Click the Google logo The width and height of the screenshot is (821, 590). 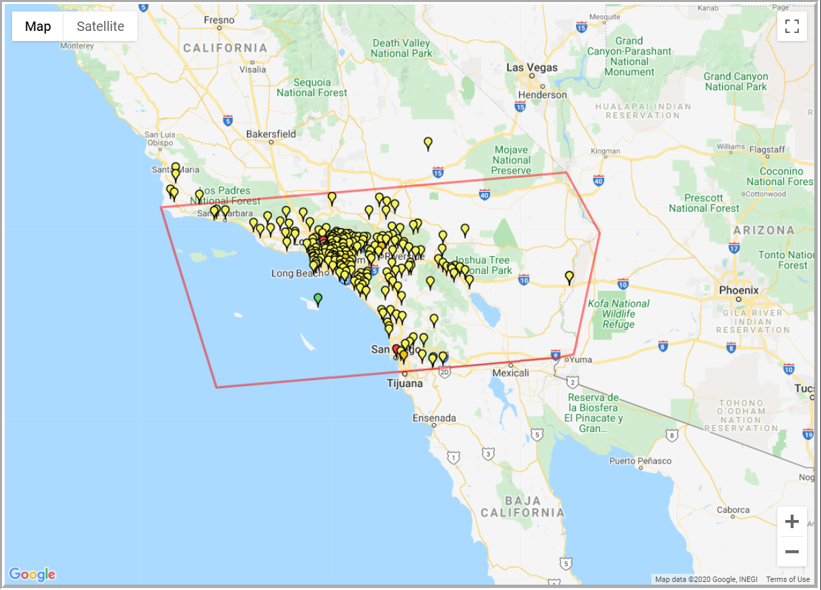click(x=32, y=574)
